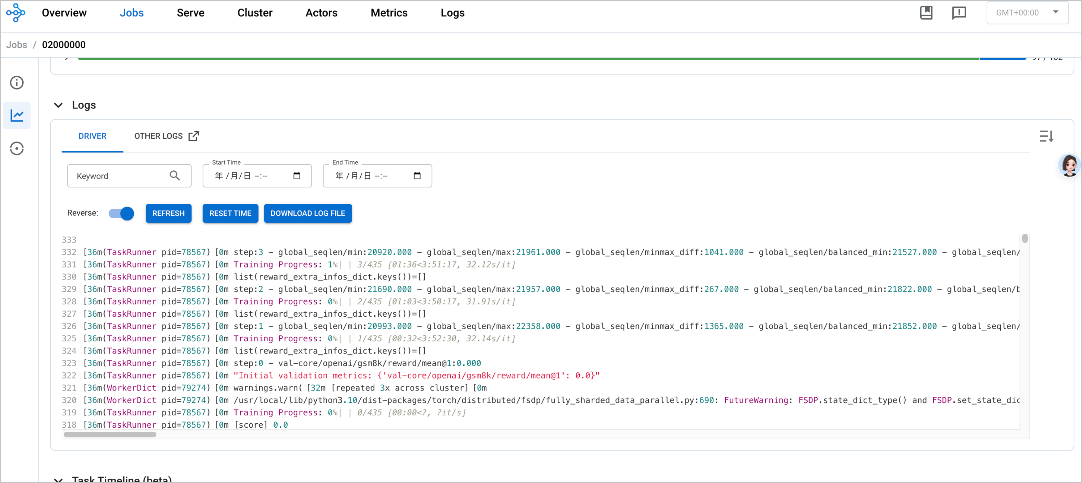Click the DOWNLOAD LOG FILE button
The height and width of the screenshot is (483, 1082).
pos(307,213)
